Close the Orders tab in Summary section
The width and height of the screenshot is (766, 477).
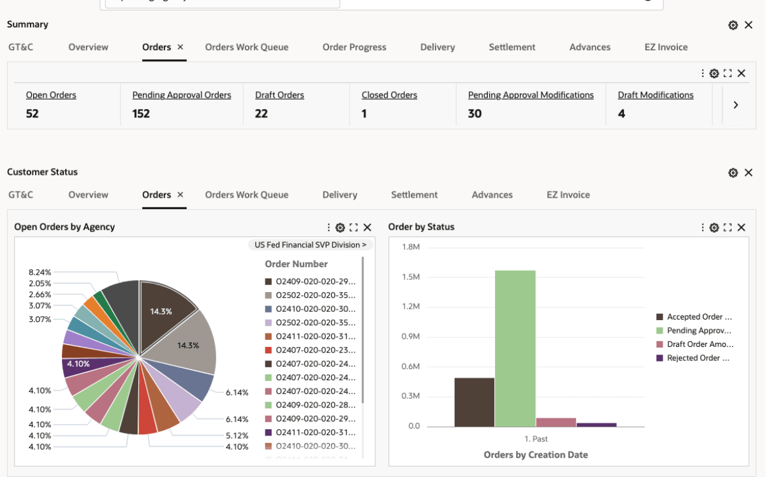(180, 47)
